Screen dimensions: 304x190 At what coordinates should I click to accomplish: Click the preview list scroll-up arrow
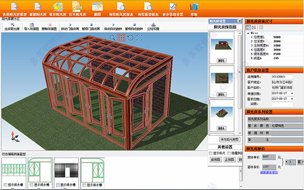coord(240,33)
